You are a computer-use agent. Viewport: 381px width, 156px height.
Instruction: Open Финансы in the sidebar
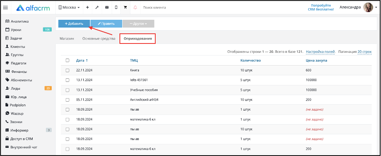16,72
